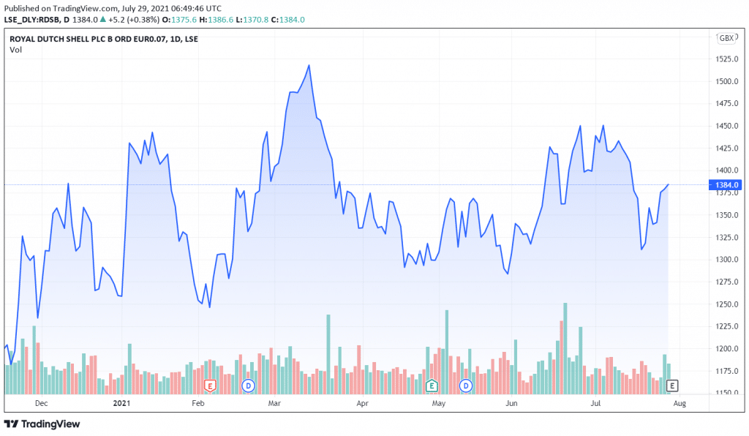
Task: Click the Jun label on the time axis
Action: pos(511,404)
